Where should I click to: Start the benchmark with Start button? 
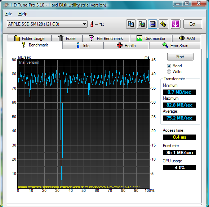pyautogui.click(x=180, y=57)
